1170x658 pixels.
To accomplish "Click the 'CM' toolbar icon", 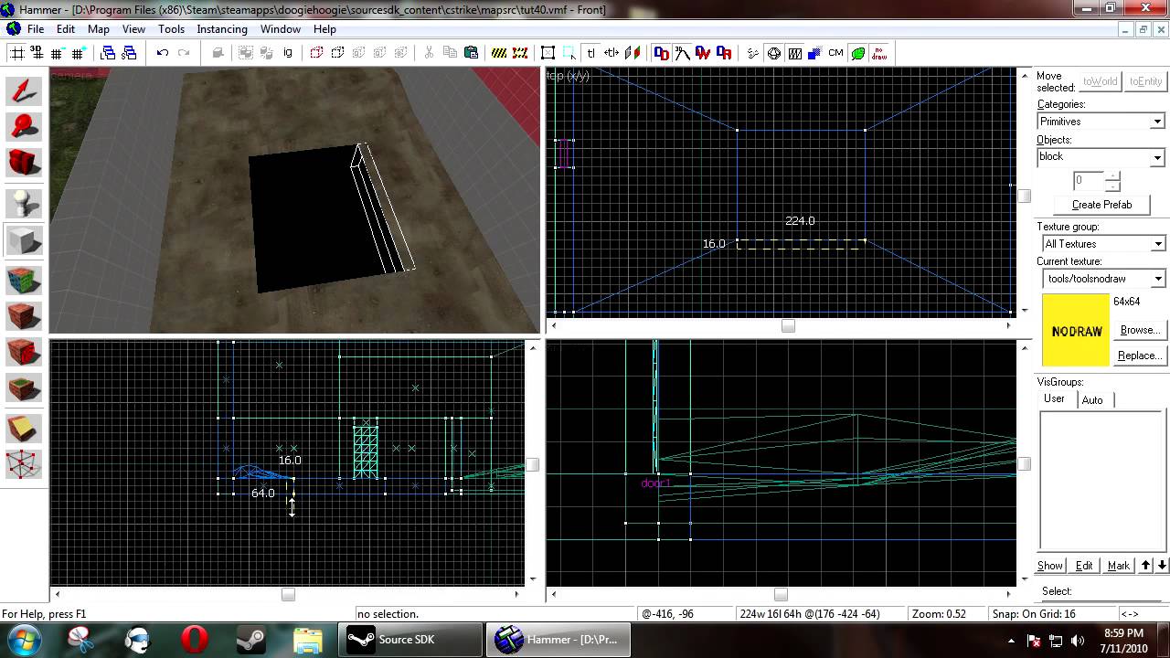I will point(835,53).
